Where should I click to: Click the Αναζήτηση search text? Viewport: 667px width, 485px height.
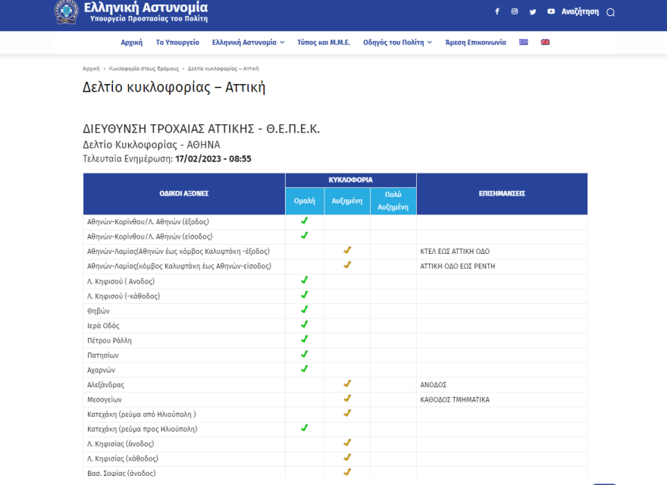[x=580, y=11]
